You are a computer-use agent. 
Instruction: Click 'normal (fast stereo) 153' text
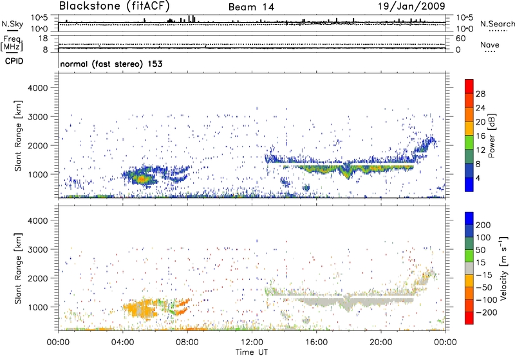[x=111, y=64]
